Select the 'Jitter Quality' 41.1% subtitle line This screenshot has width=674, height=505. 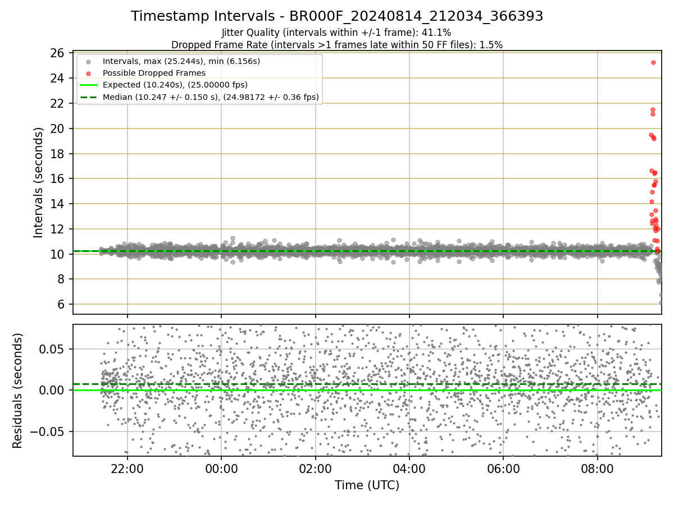click(336, 33)
